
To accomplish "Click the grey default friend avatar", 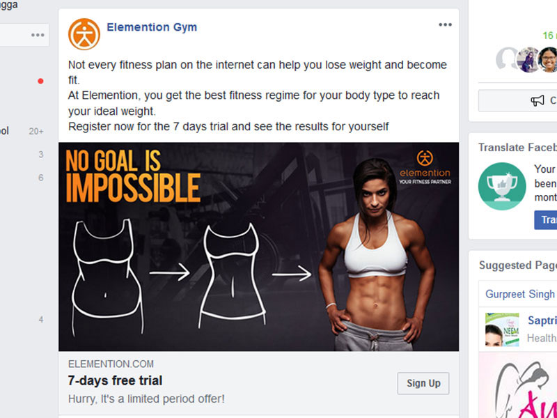I will tap(506, 59).
